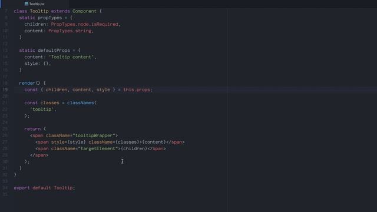Click 'style: {},' in defaultProps

(38, 64)
